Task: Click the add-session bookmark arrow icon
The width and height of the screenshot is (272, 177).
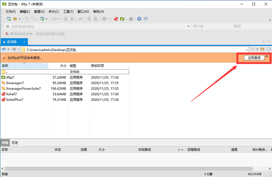Action: click(7, 34)
